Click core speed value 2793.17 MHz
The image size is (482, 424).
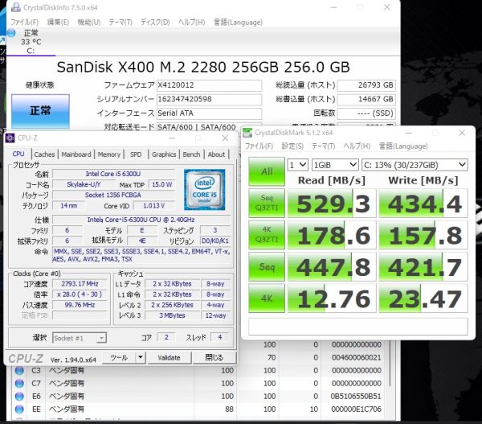pyautogui.click(x=80, y=283)
